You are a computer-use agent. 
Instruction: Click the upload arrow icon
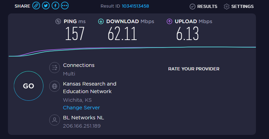(169, 21)
